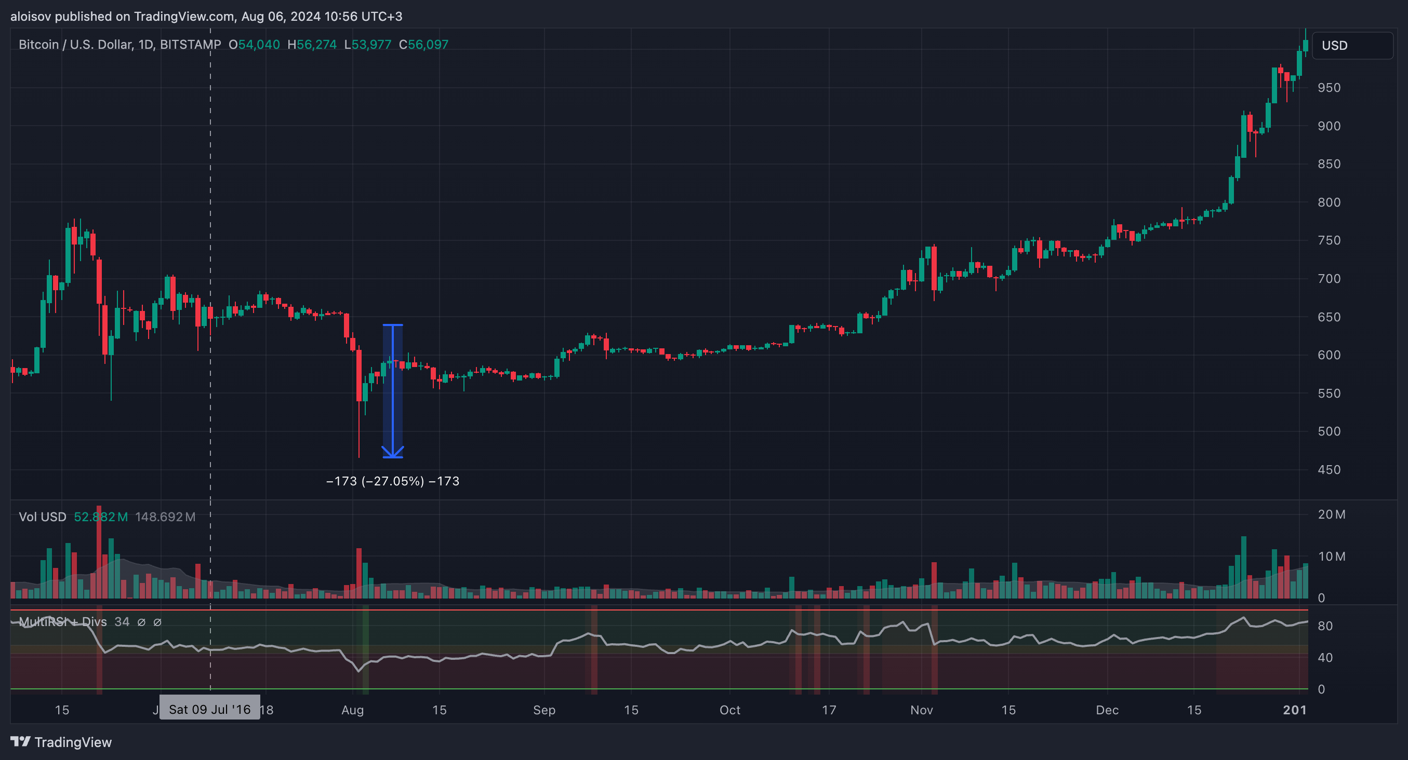Click the 20 M volume axis label
The image size is (1408, 760).
point(1331,514)
